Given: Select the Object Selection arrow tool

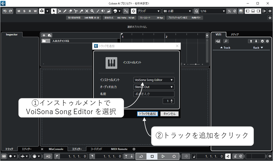Looking at the screenshot, I should pyautogui.click(x=54, y=11).
